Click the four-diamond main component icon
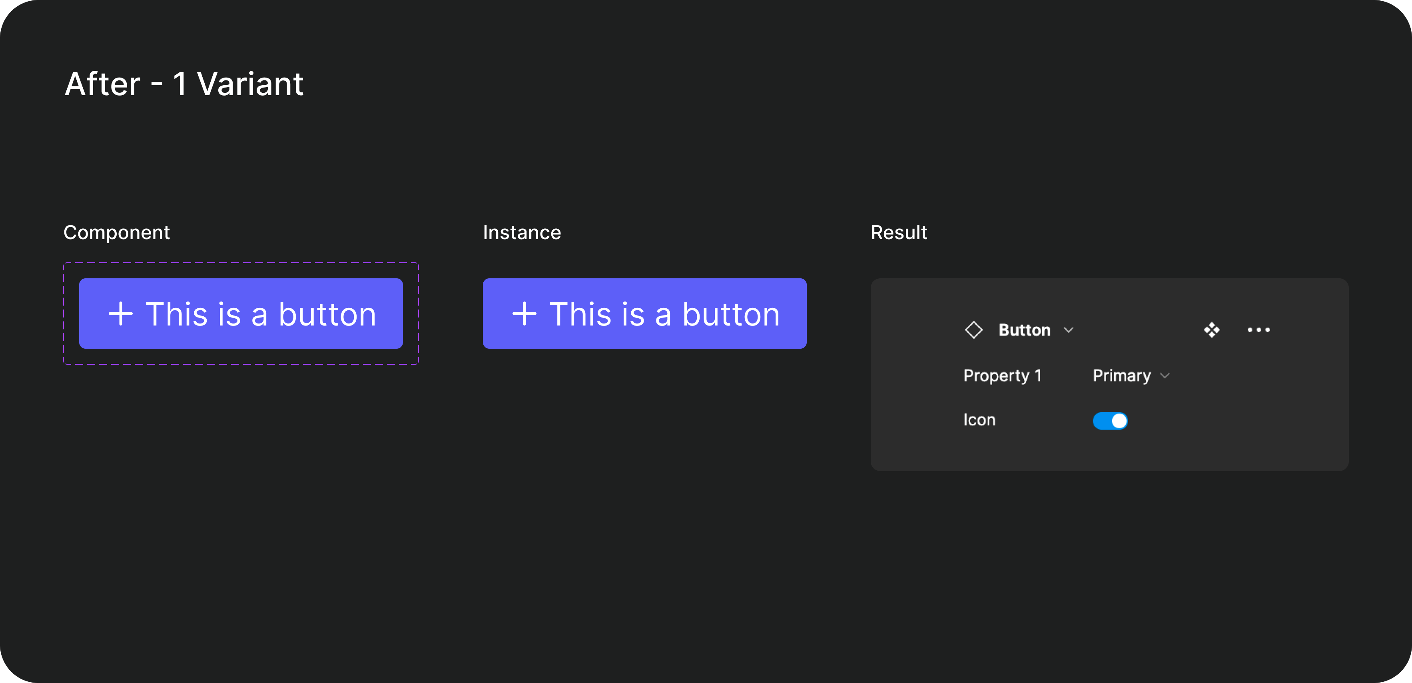This screenshot has width=1412, height=683. tap(1211, 330)
